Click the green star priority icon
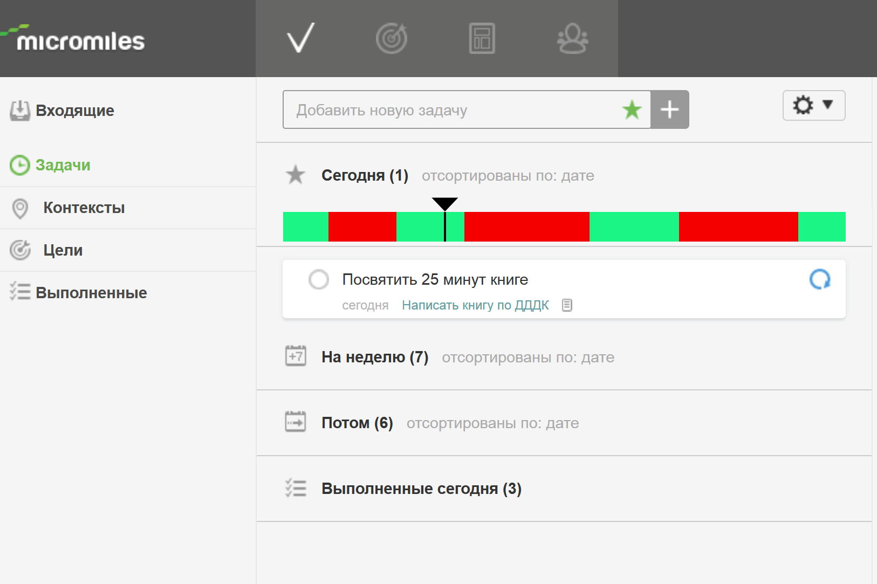The width and height of the screenshot is (877, 584). [632, 110]
